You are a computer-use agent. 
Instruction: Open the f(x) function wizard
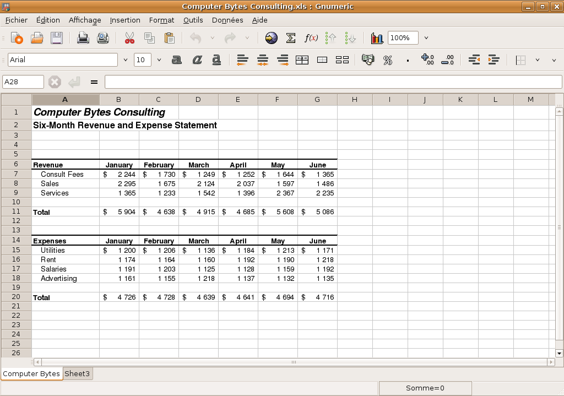click(311, 38)
